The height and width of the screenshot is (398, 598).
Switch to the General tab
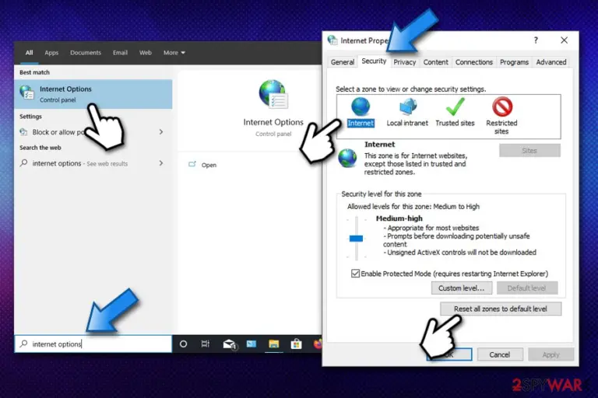click(x=343, y=62)
